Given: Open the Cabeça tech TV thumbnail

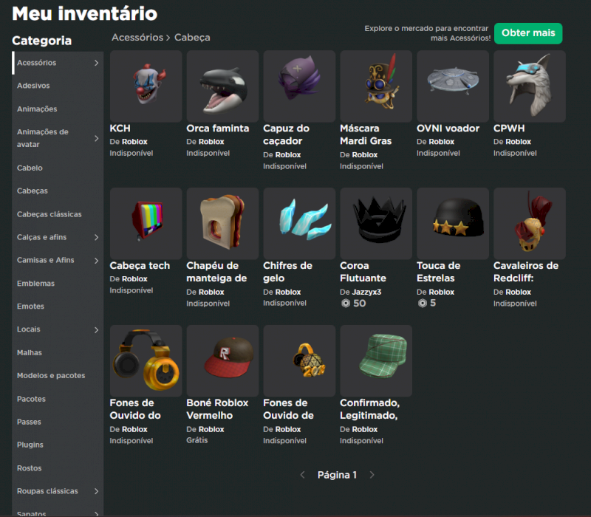Looking at the screenshot, I should point(146,223).
